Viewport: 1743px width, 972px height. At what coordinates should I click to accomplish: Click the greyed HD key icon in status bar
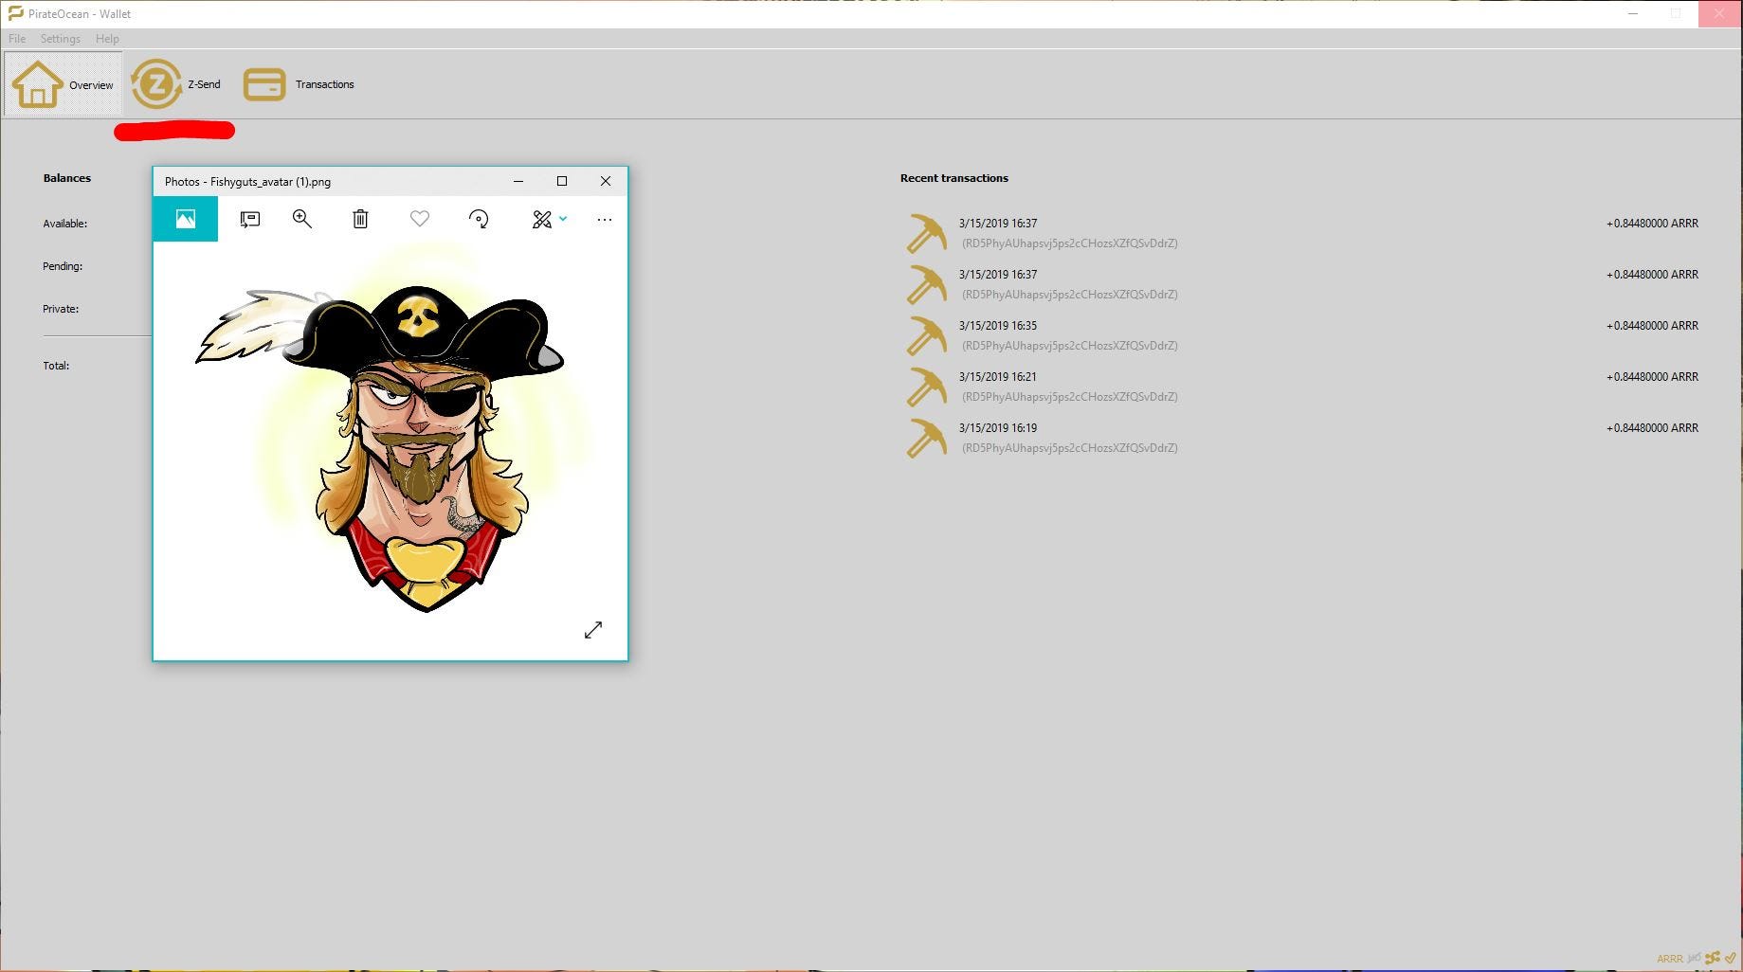(1695, 958)
